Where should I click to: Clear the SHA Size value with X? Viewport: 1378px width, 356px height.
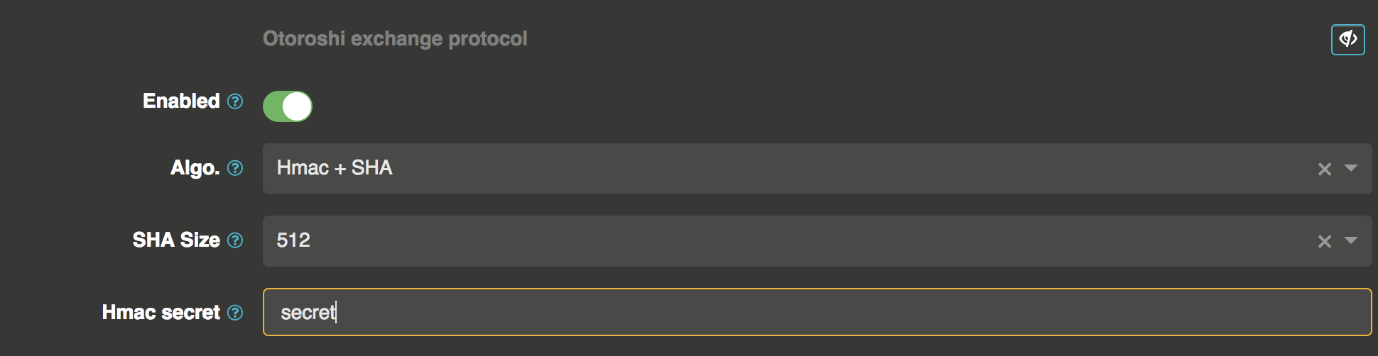[x=1324, y=241]
